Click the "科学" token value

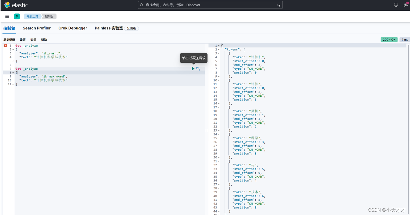pyautogui.click(x=255, y=138)
